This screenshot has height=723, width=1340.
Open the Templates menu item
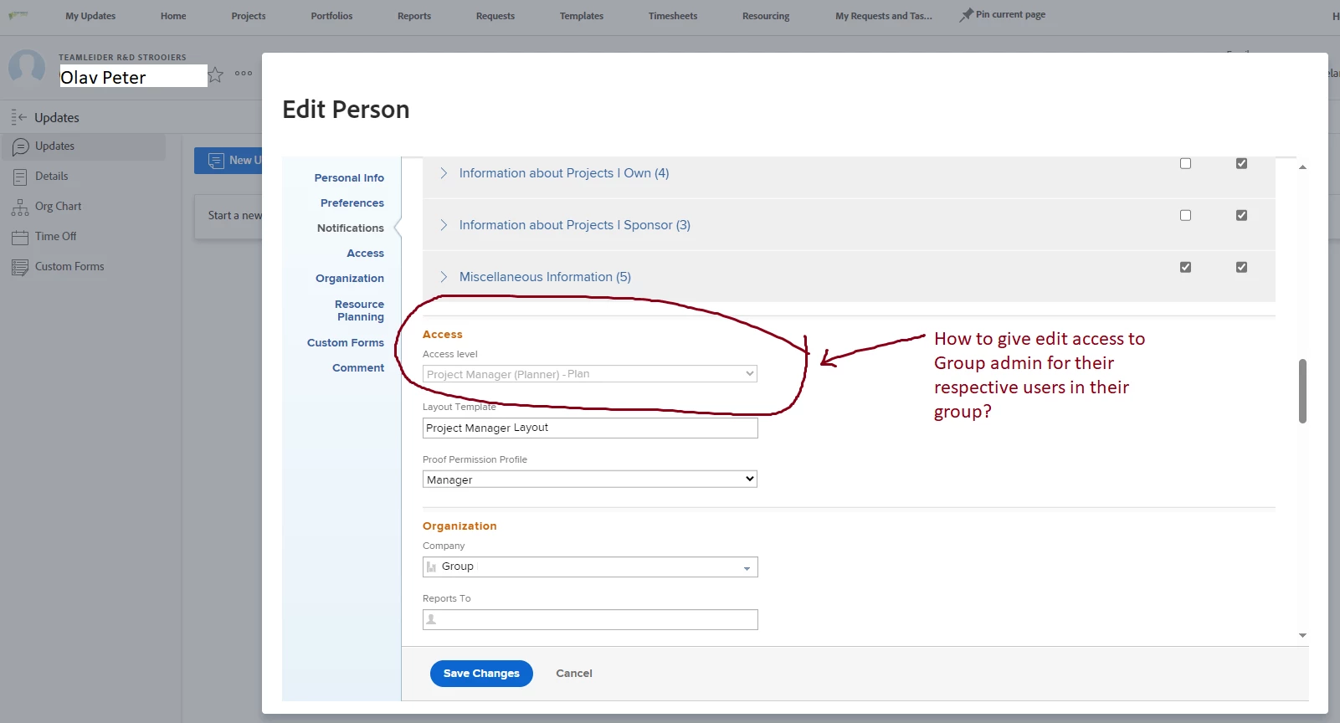(x=582, y=16)
